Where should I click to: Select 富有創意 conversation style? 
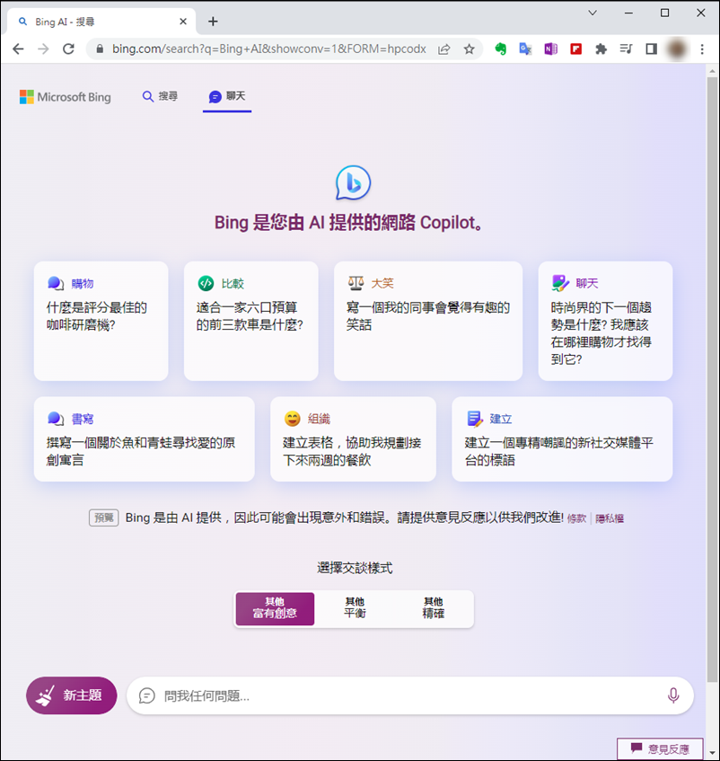[275, 608]
